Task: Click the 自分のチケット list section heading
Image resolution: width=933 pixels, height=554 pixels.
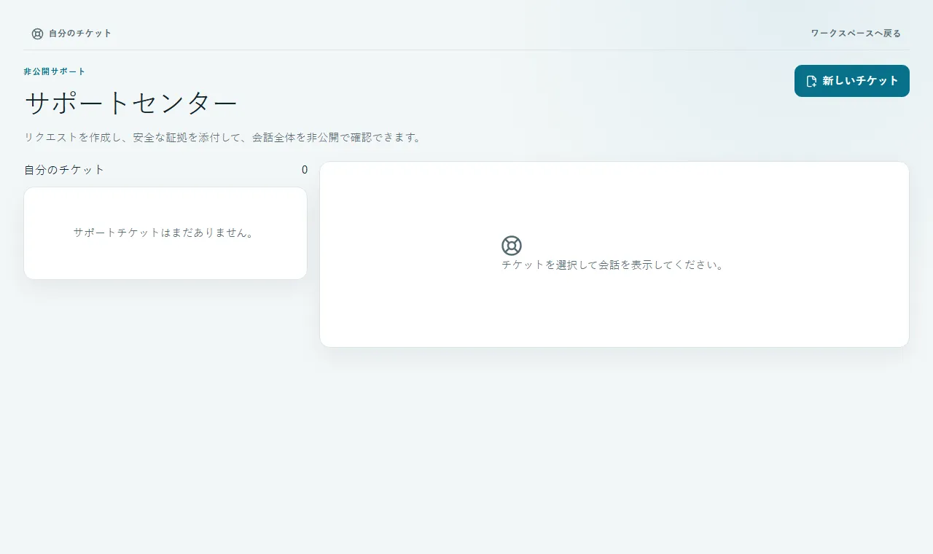Action: [x=64, y=170]
